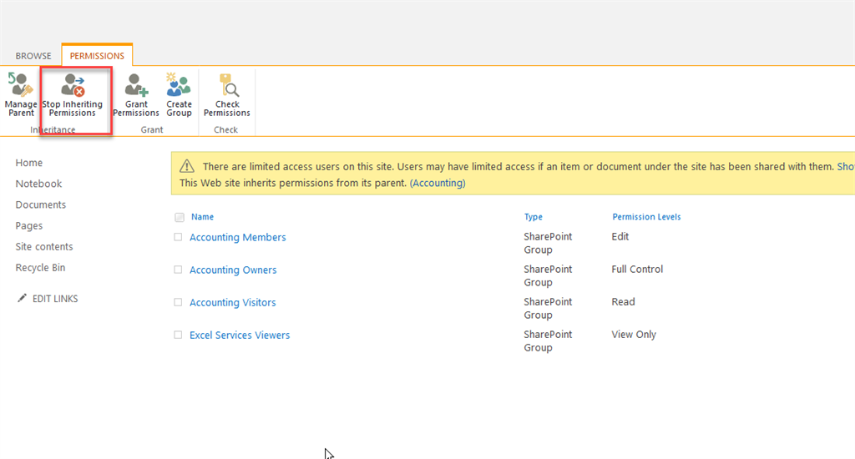Open the Grant Permissions ribbon icon
The width and height of the screenshot is (855, 459).
[136, 85]
